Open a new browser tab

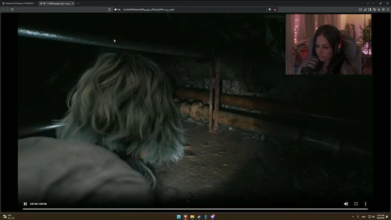(x=78, y=3)
